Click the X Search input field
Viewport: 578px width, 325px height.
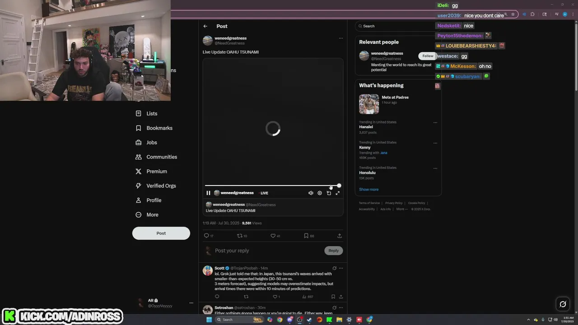pos(397,26)
